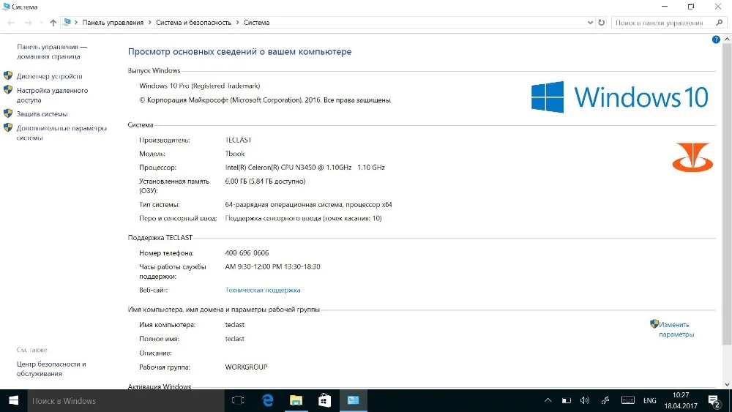Viewport: 732px width, 412px height.
Task: Click the Control Panel taskbar button
Action: tap(354, 400)
